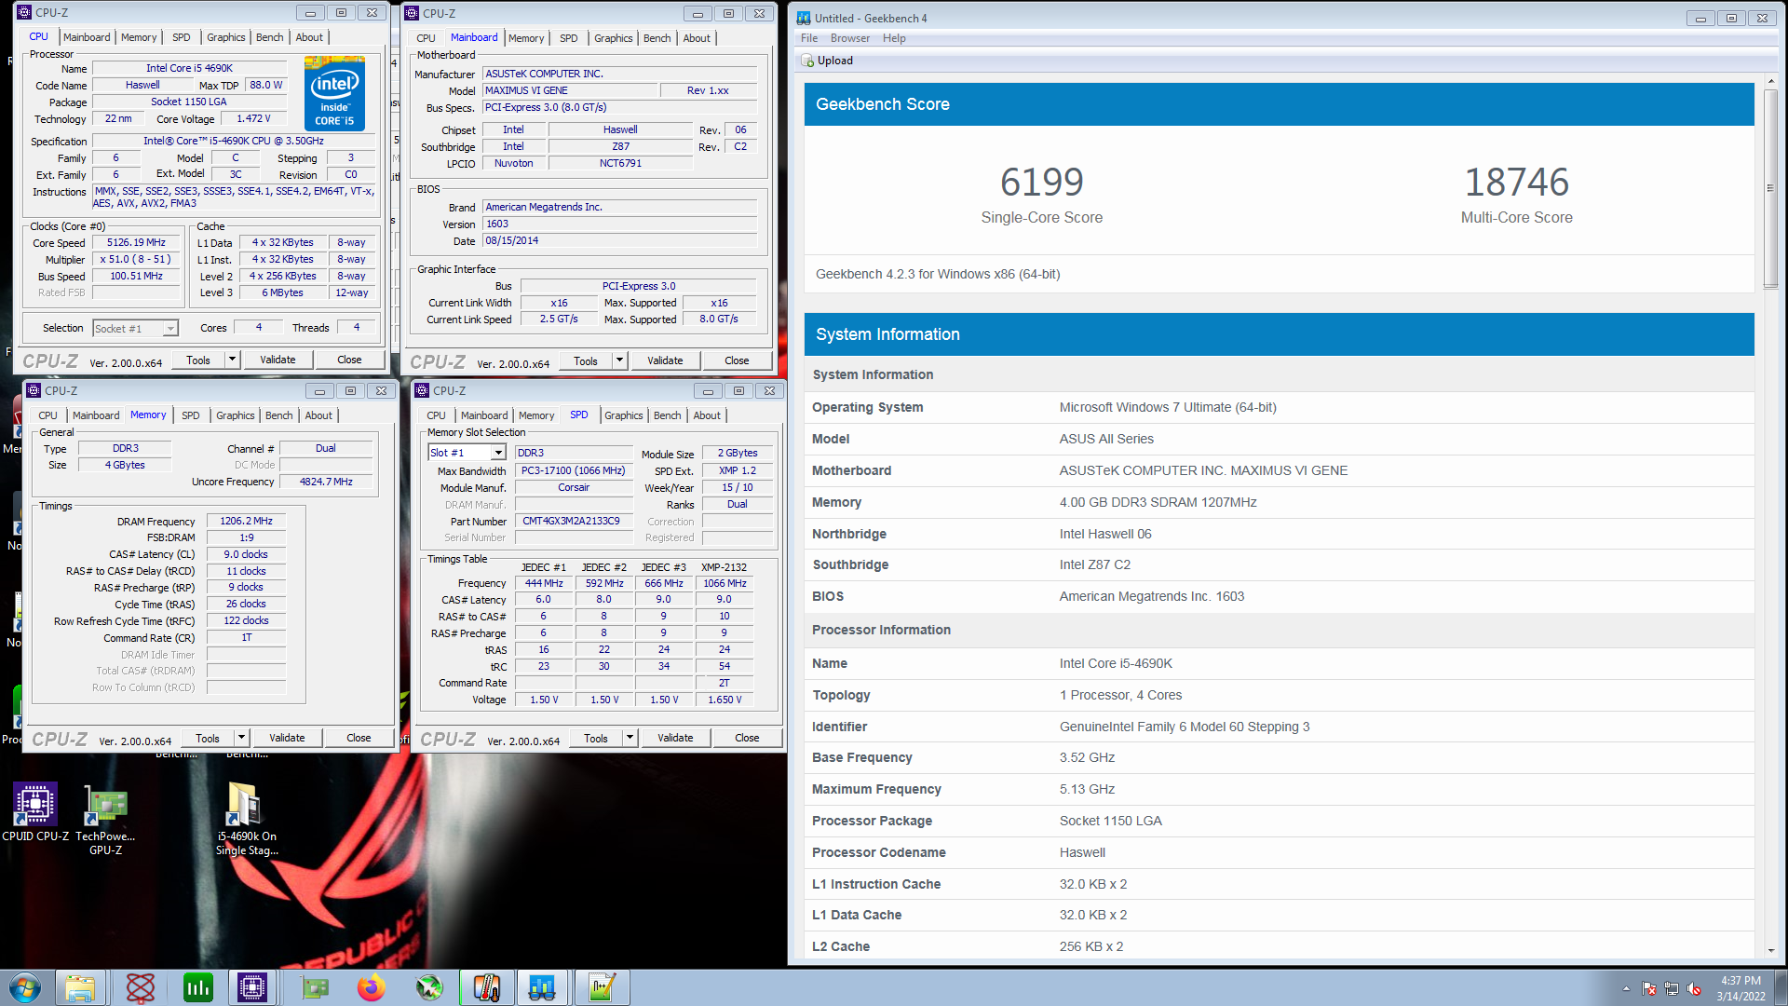
Task: Click the GPU-Z graphics card taskbar icon
Action: tap(315, 987)
